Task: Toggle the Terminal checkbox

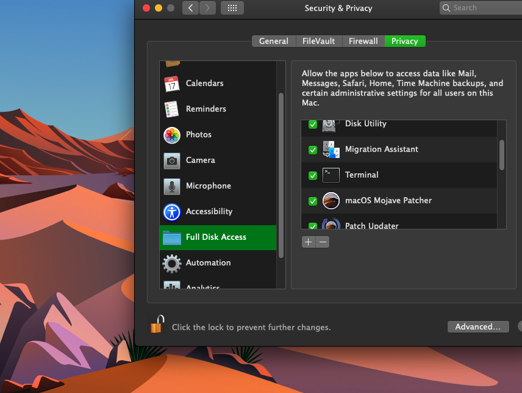Action: (313, 176)
